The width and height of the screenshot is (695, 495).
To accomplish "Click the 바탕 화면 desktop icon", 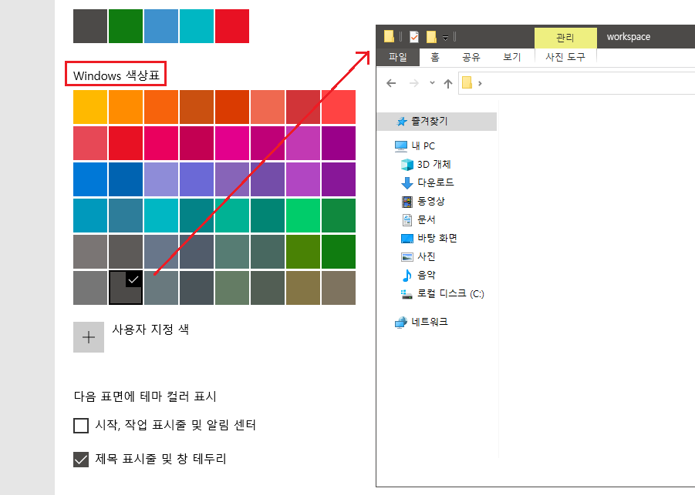I will click(407, 239).
